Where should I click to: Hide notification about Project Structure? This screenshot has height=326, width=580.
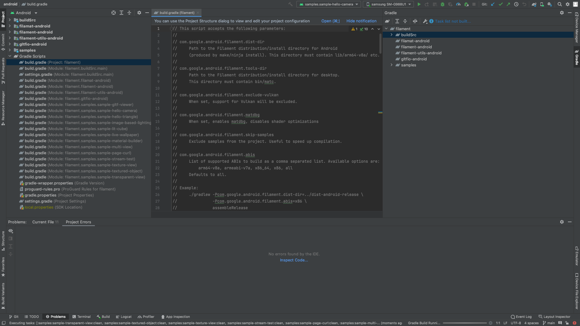[x=361, y=21]
